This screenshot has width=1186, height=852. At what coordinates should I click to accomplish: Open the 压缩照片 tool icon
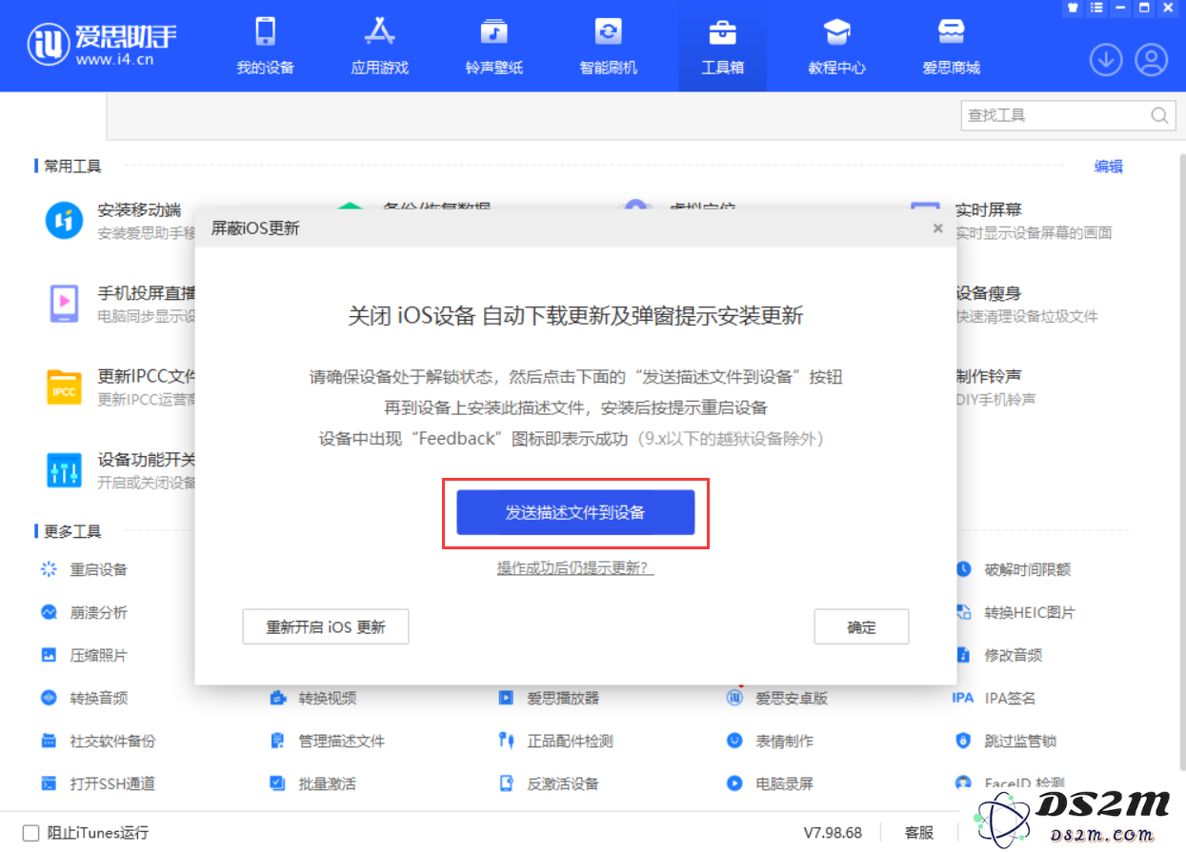coord(49,655)
